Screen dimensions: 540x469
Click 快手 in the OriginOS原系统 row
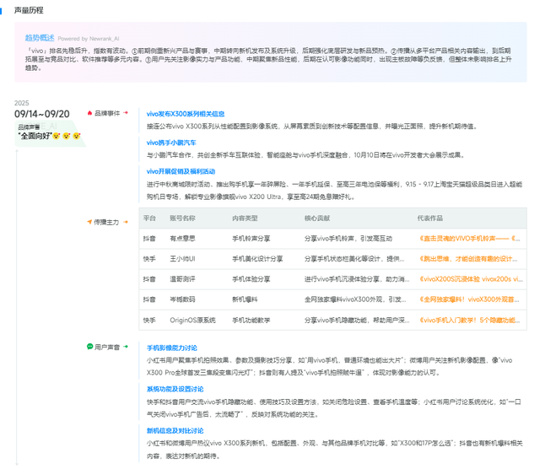click(149, 320)
